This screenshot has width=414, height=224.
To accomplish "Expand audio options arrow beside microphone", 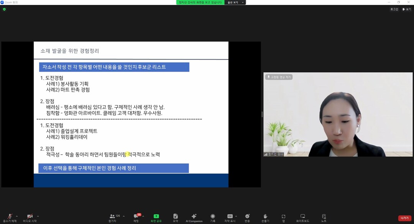I will click(17, 216).
